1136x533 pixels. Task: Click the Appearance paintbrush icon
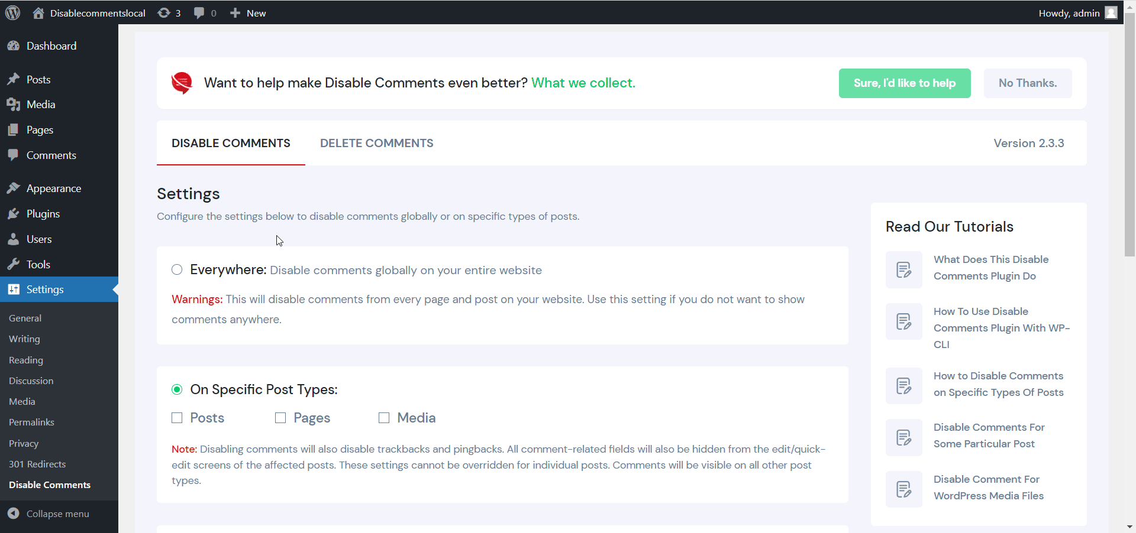point(14,188)
